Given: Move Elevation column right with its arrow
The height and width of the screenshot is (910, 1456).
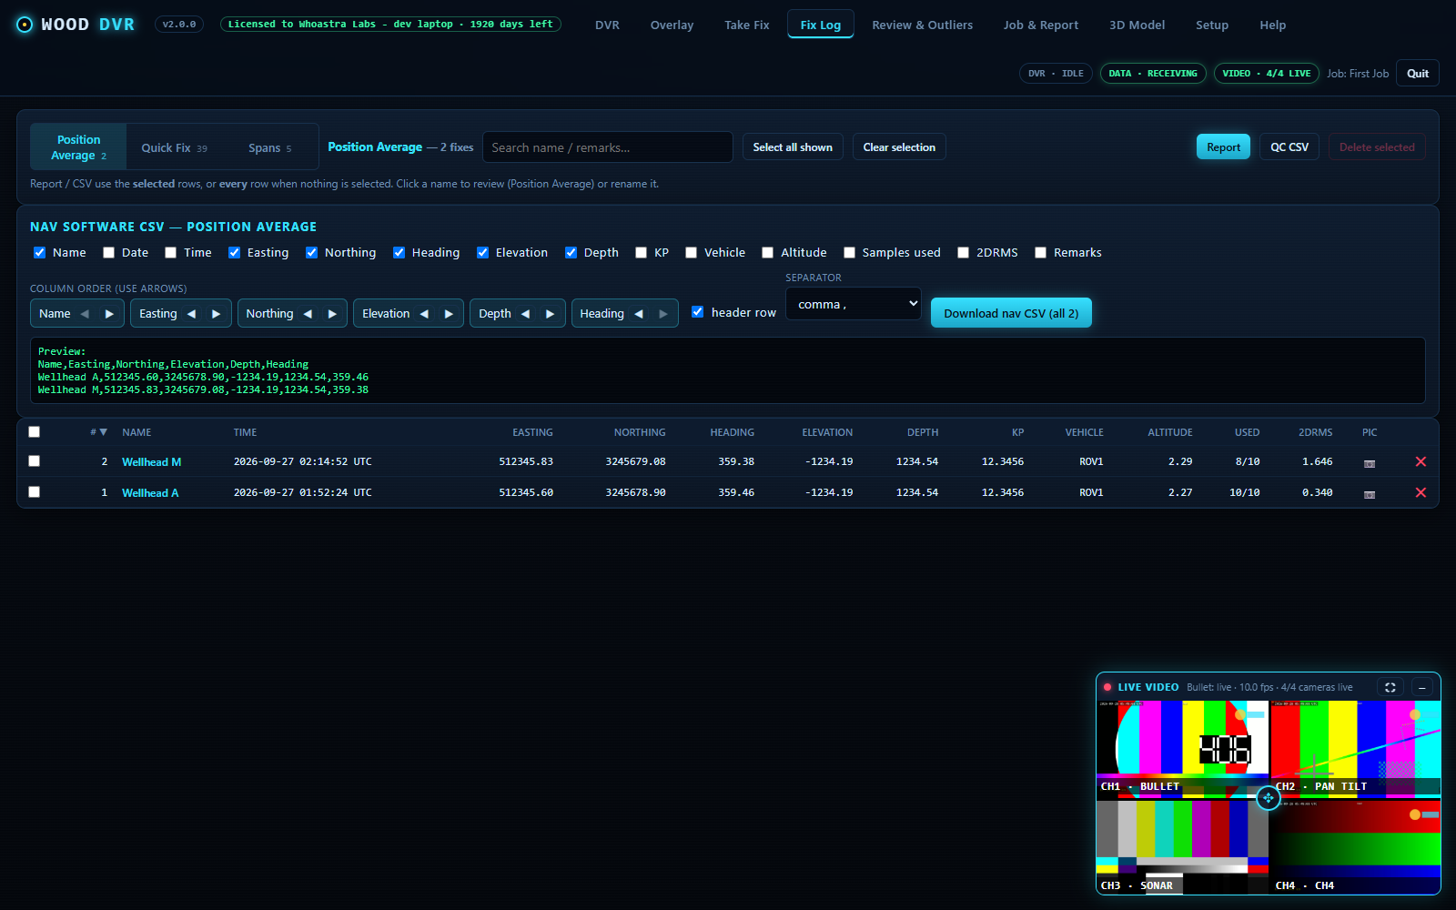Looking at the screenshot, I should (449, 314).
